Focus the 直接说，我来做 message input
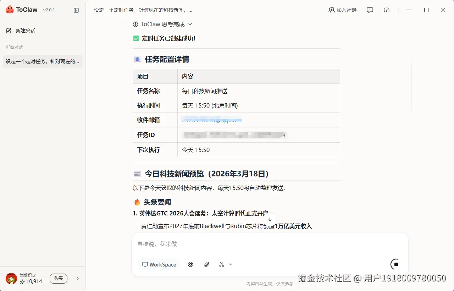This screenshot has height=291, width=454. coord(270,244)
